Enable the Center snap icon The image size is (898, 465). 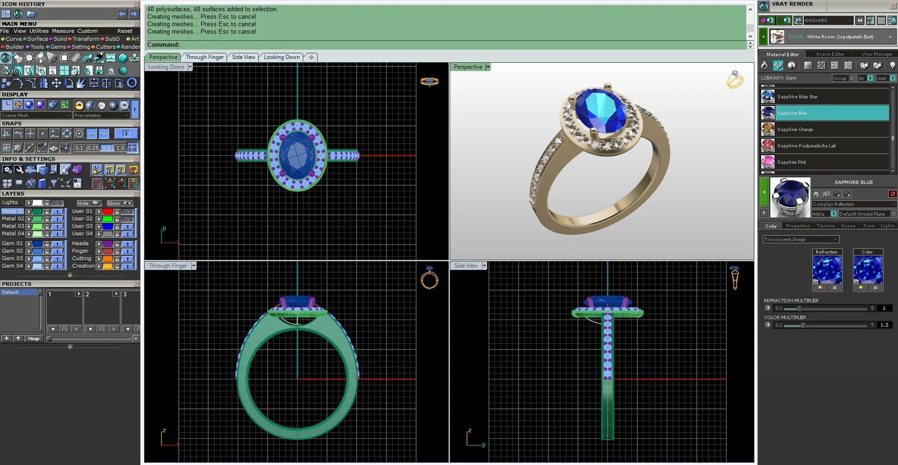(80, 134)
